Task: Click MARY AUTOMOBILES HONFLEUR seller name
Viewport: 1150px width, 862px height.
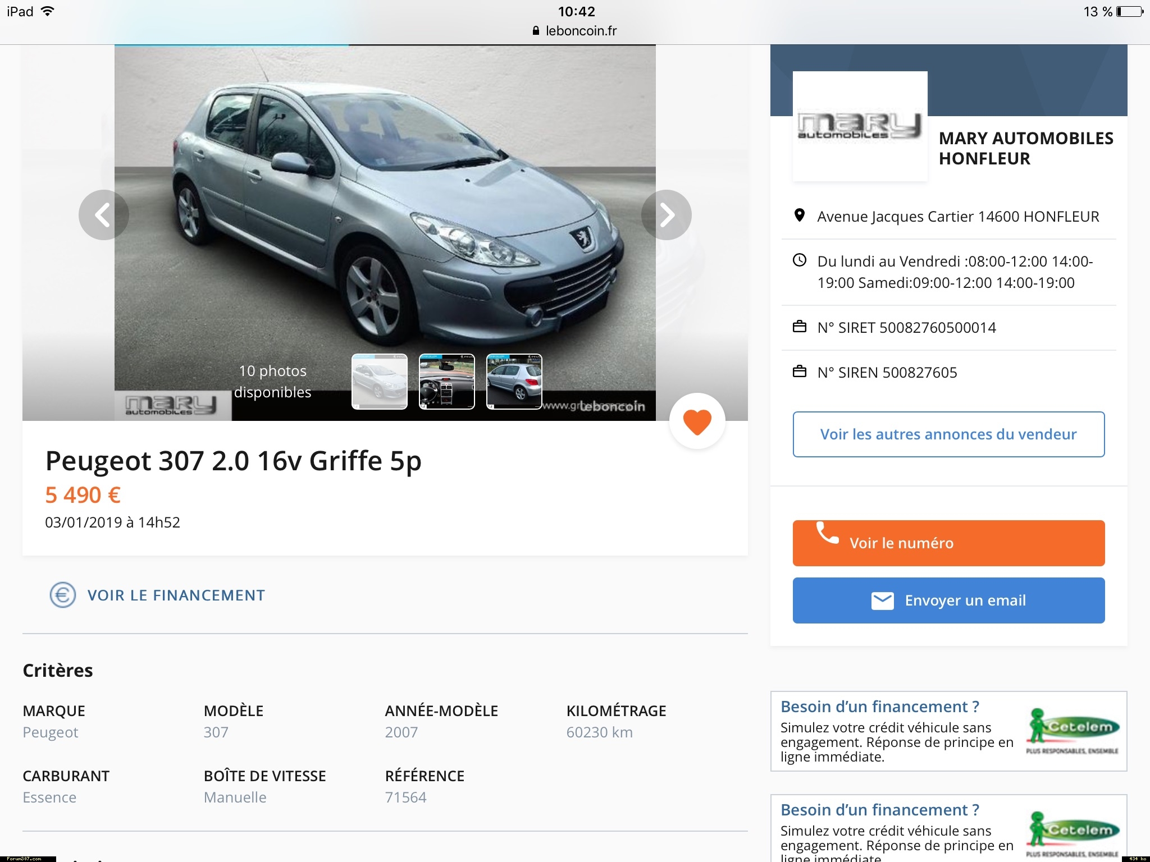Action: (x=1026, y=148)
